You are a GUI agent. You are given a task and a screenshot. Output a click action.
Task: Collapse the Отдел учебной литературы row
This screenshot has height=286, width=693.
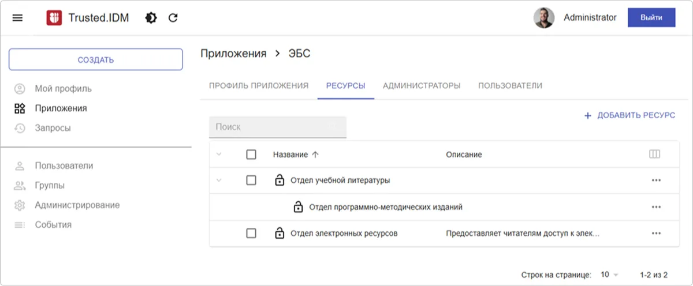(x=219, y=180)
